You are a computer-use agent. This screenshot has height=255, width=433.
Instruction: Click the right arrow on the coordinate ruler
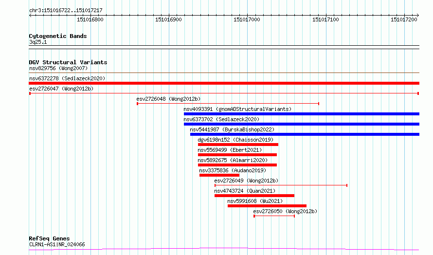[417, 16]
